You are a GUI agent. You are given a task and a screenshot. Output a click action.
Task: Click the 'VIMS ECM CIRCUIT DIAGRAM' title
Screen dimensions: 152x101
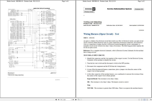[42, 8]
